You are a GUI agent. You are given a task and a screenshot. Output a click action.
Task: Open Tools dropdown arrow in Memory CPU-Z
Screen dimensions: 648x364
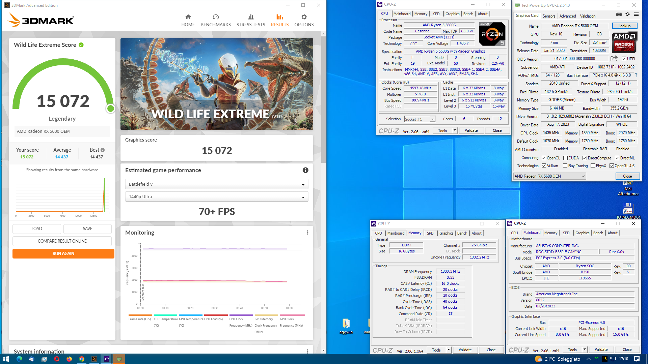tap(449, 350)
